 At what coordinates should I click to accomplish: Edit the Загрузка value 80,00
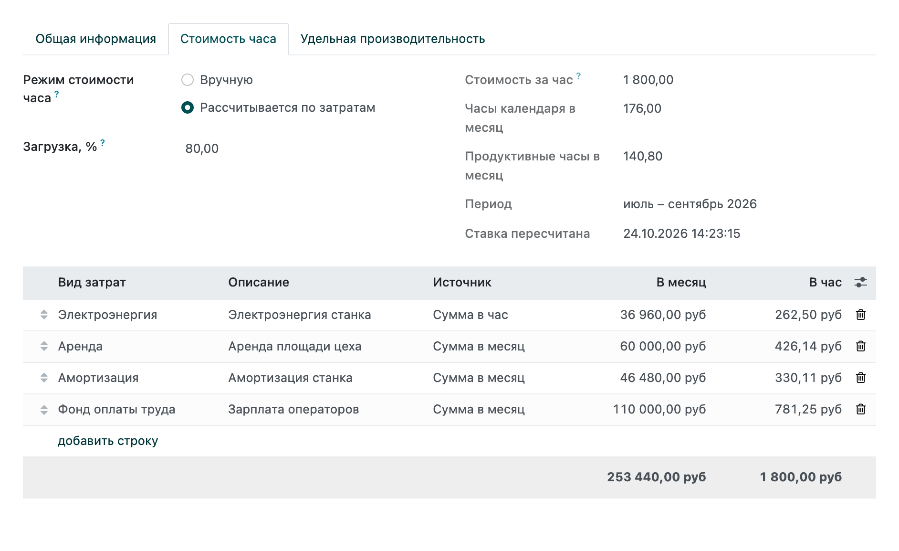[202, 148]
